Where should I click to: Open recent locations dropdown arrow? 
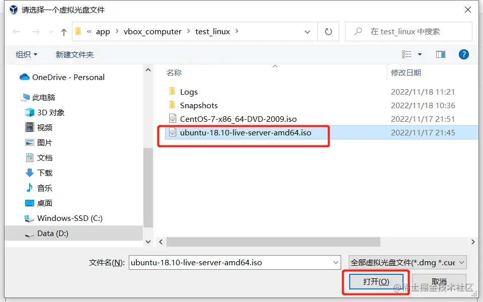tap(51, 31)
